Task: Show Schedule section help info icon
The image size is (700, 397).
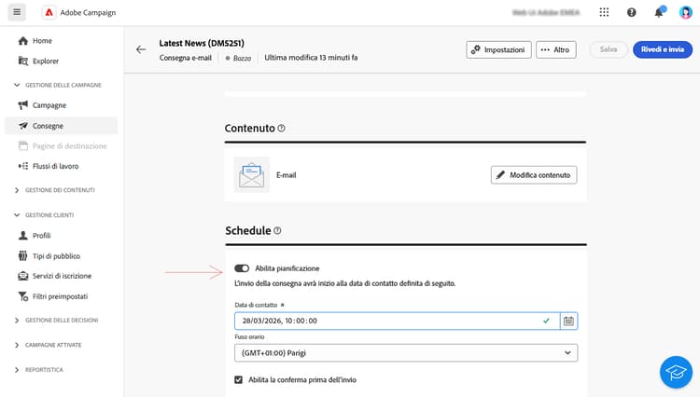Action: tap(277, 230)
